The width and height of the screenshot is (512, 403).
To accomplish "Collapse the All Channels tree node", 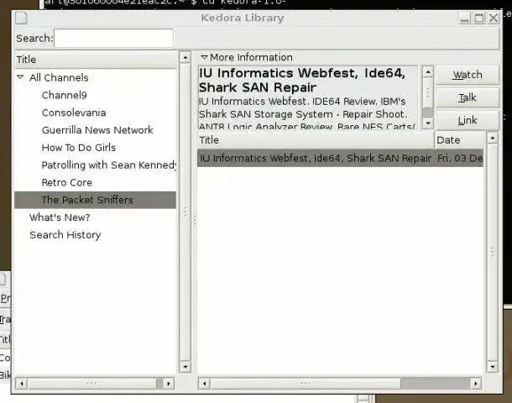I will point(20,77).
